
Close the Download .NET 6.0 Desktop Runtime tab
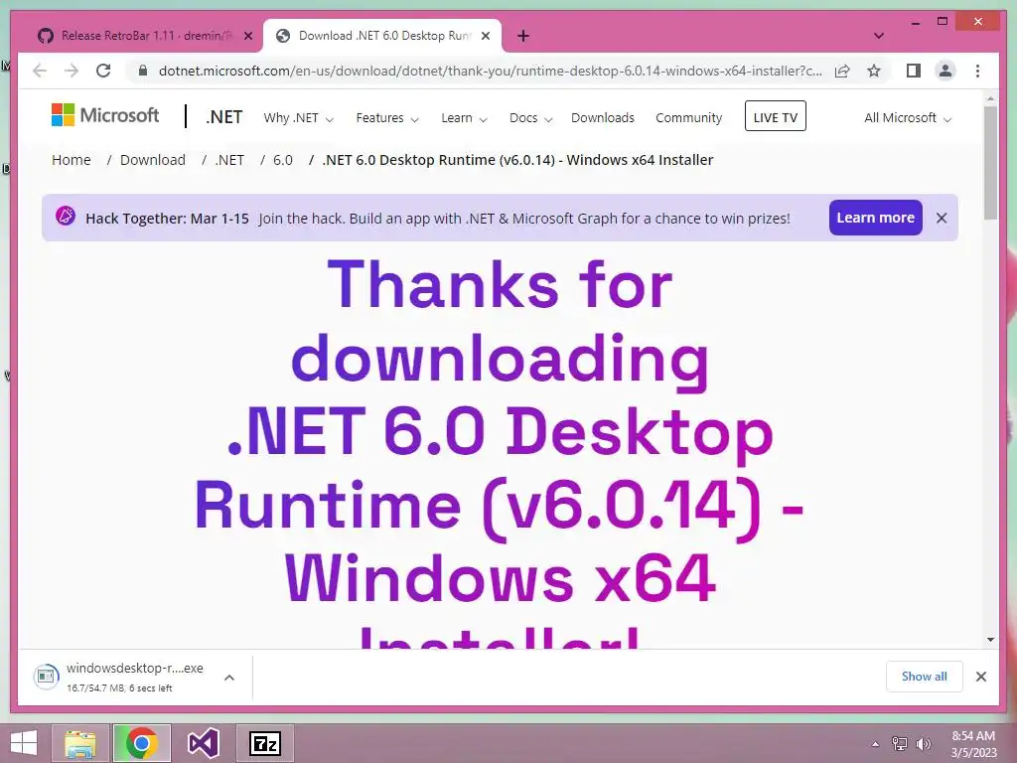485,36
